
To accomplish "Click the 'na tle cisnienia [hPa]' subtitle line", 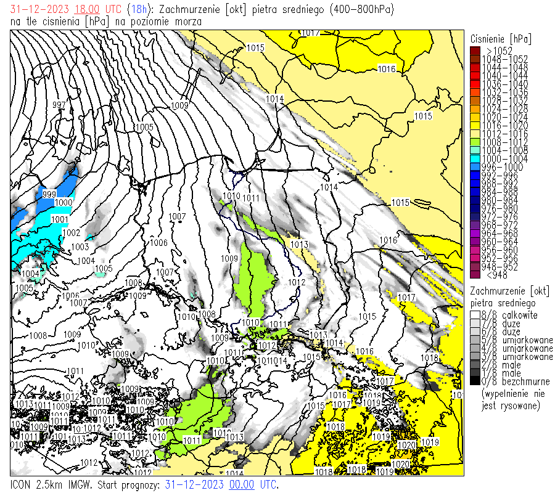I will 106,22.
